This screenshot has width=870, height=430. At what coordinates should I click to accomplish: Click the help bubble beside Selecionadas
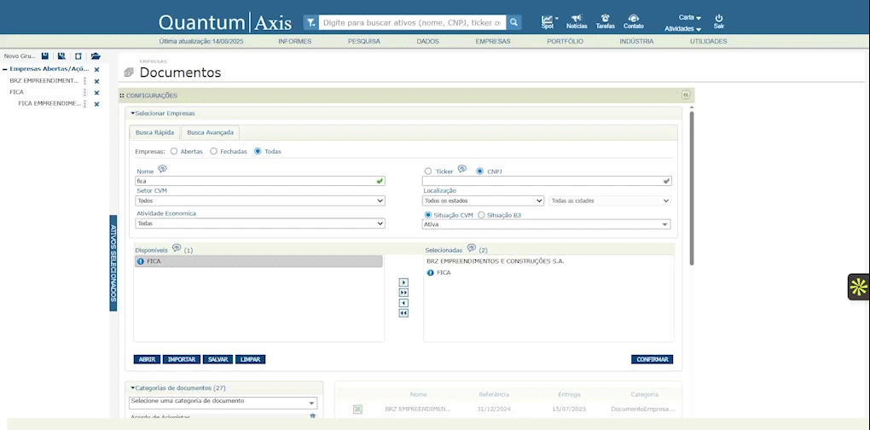pyautogui.click(x=472, y=247)
